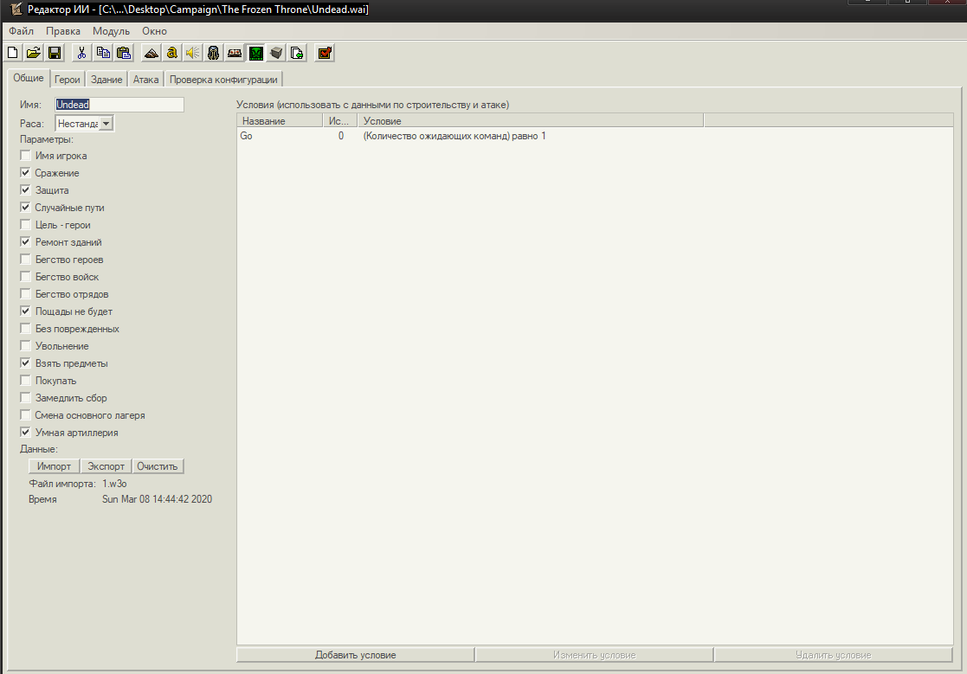967x674 pixels.
Task: Open the Правка menu
Action: [x=63, y=31]
